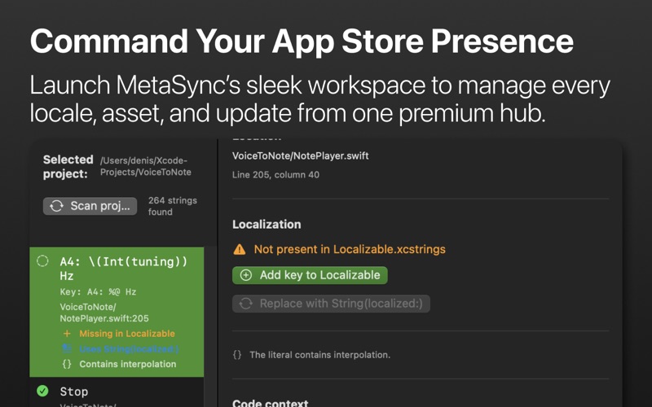Viewport: 652px width, 407px height.
Task: Click the braces icon beside Contains interpolation
Action: point(67,364)
